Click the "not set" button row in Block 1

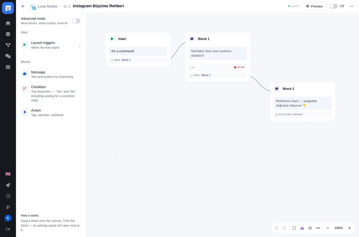[x=218, y=67]
